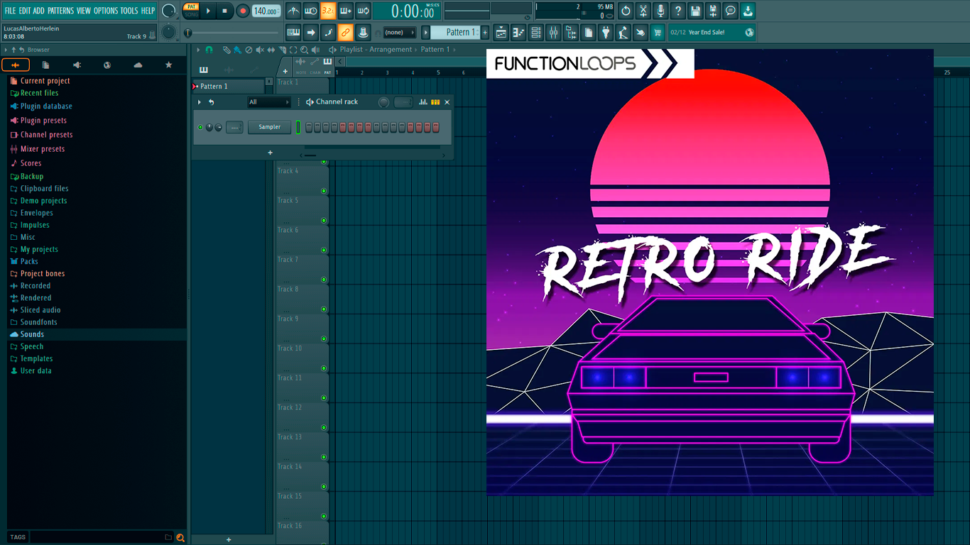Expand the Plugin presets folder
This screenshot has height=545, width=970.
click(x=43, y=121)
